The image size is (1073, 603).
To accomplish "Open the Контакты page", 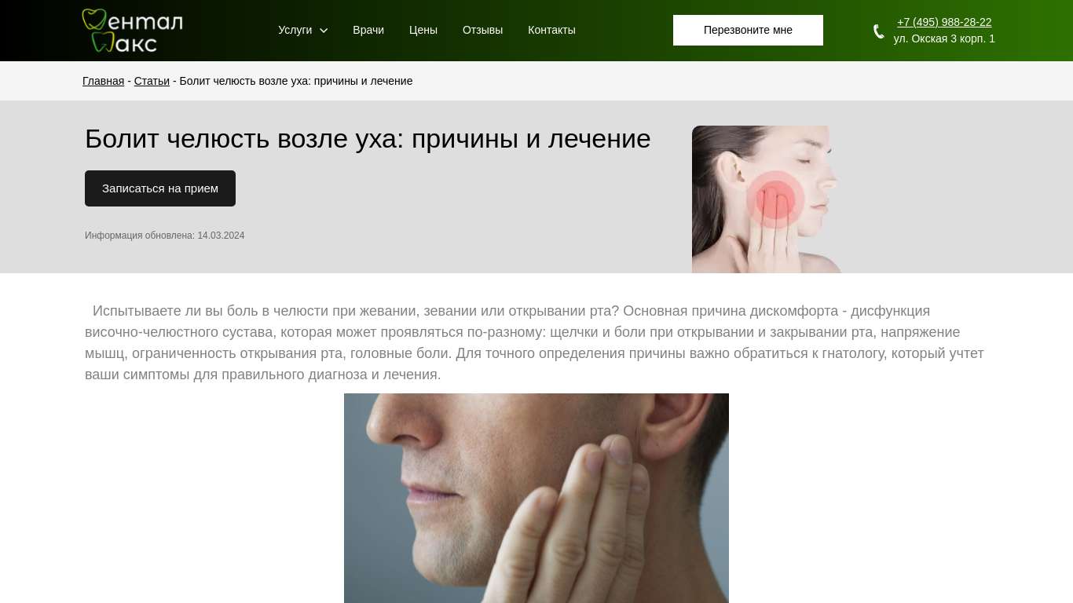I will click(551, 30).
